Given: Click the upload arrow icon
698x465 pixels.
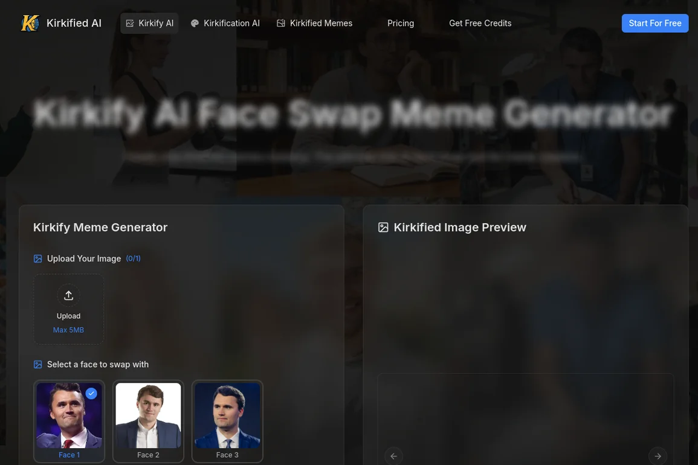Looking at the screenshot, I should (68, 295).
